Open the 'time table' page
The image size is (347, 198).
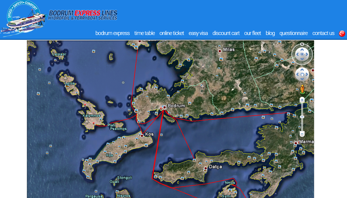(x=144, y=33)
